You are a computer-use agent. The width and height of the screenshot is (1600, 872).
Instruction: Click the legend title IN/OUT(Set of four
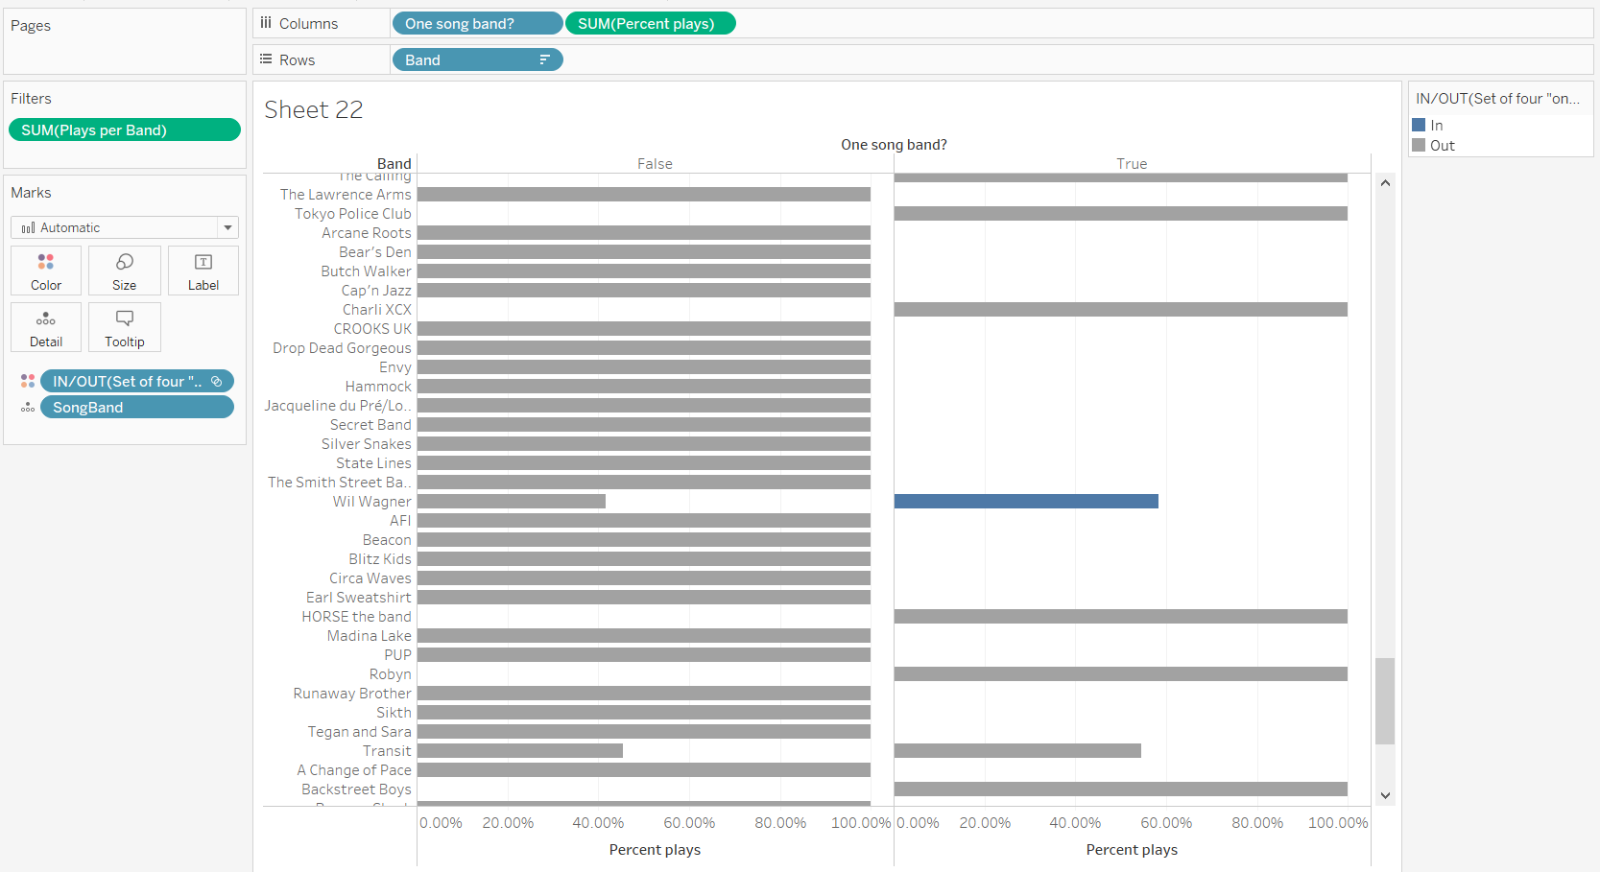point(1497,98)
